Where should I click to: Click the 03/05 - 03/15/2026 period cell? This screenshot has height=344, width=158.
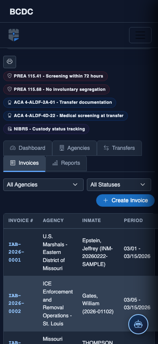[137, 304]
